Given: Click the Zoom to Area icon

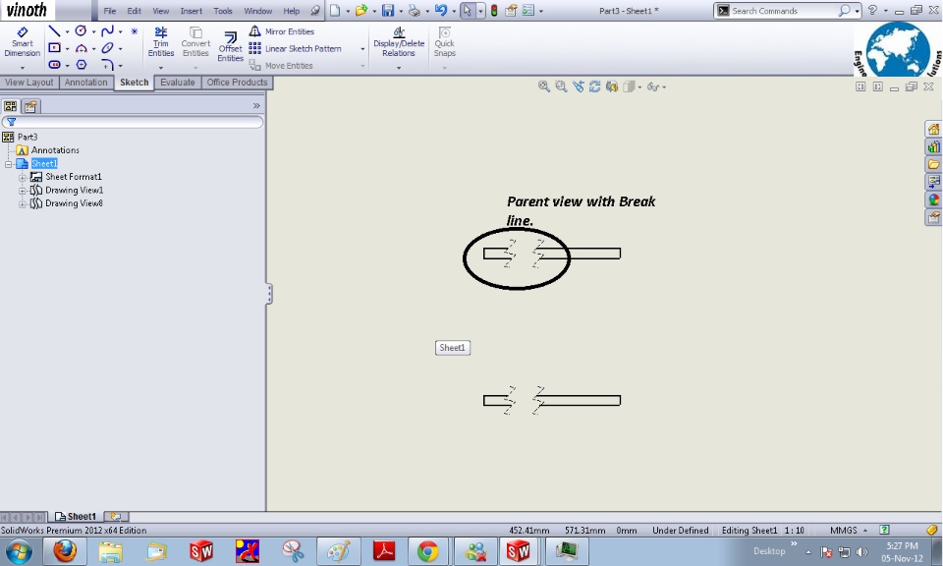Looking at the screenshot, I should point(561,86).
